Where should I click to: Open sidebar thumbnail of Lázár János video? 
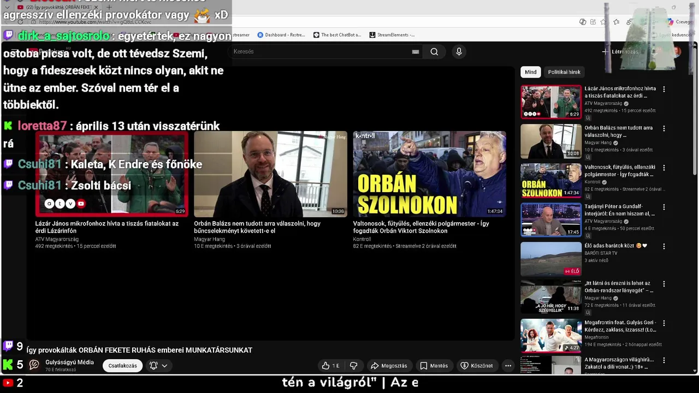(x=551, y=102)
